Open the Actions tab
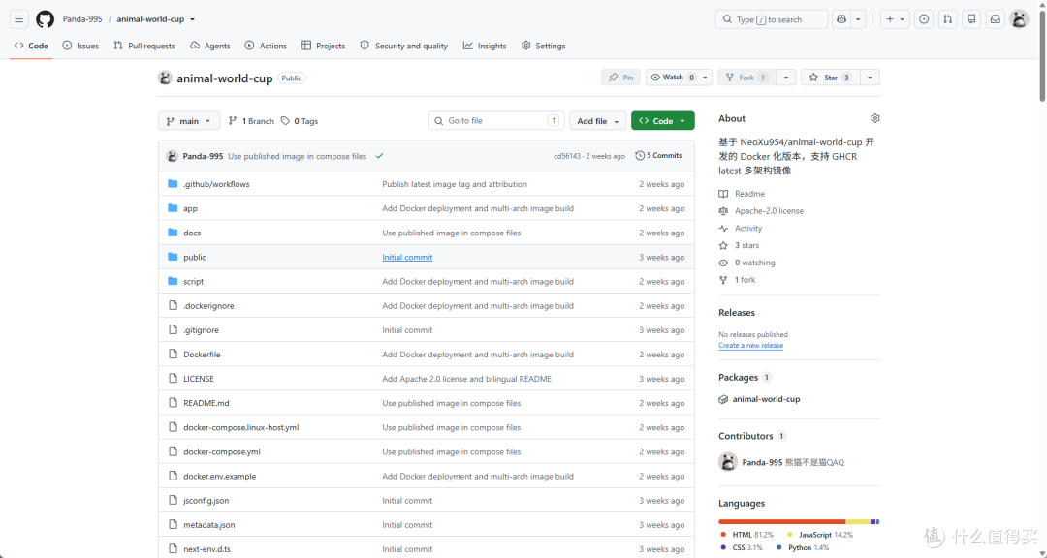Viewport: 1047px width, 558px height. tap(266, 46)
